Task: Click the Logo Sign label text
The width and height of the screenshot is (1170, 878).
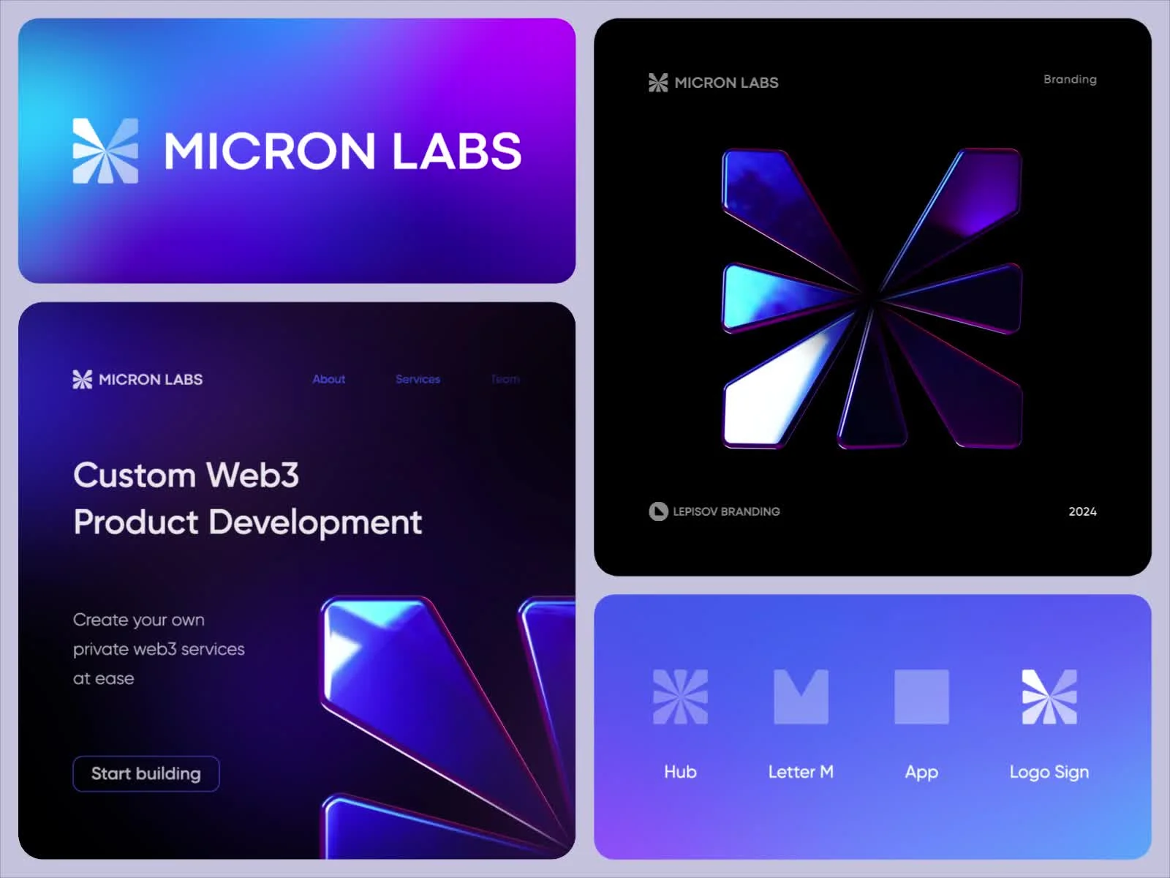Action: (x=1049, y=773)
